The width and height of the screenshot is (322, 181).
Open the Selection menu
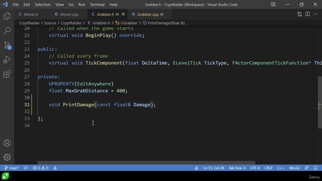coord(42,5)
